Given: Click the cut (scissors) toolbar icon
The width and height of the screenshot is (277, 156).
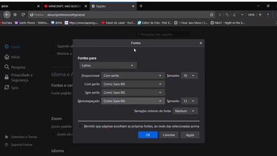Looking at the screenshot, I should click(x=220, y=15).
